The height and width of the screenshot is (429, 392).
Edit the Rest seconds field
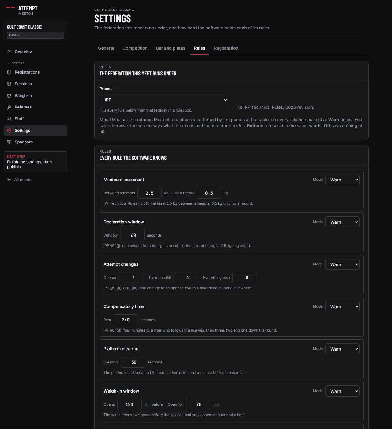click(126, 320)
